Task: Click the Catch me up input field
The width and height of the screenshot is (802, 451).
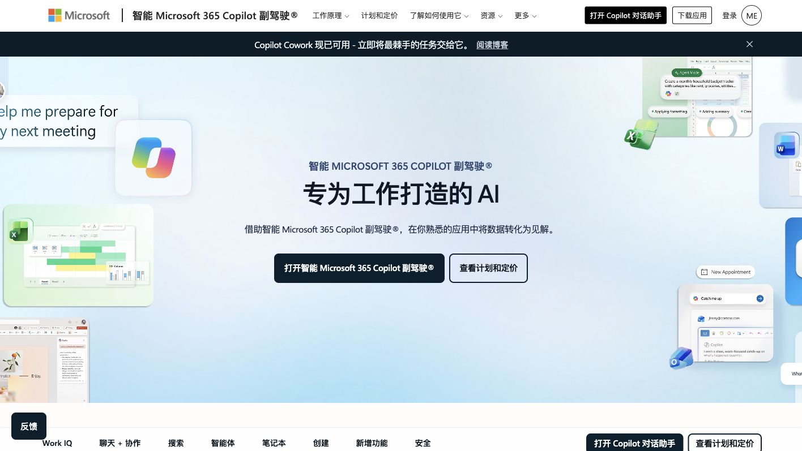Action: click(729, 298)
